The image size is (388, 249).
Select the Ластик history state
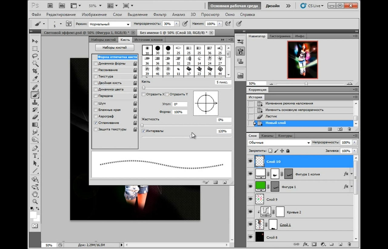(271, 116)
